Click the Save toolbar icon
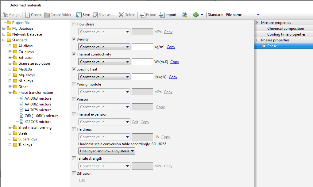The image size is (313, 187). pos(79,15)
